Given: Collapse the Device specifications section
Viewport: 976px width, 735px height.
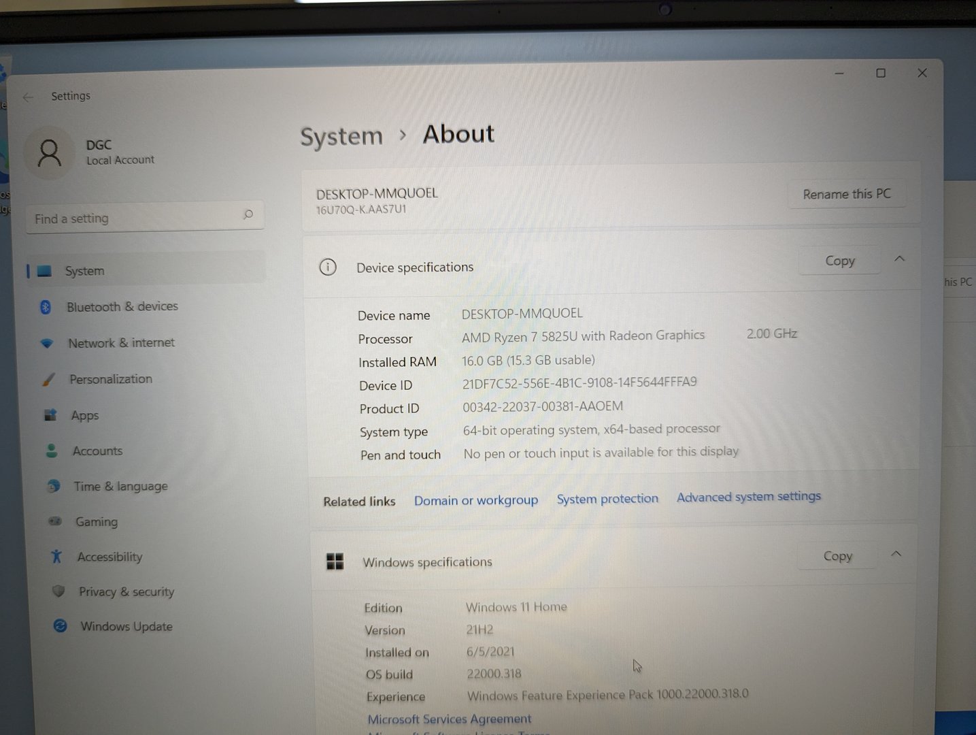Looking at the screenshot, I should pyautogui.click(x=899, y=259).
